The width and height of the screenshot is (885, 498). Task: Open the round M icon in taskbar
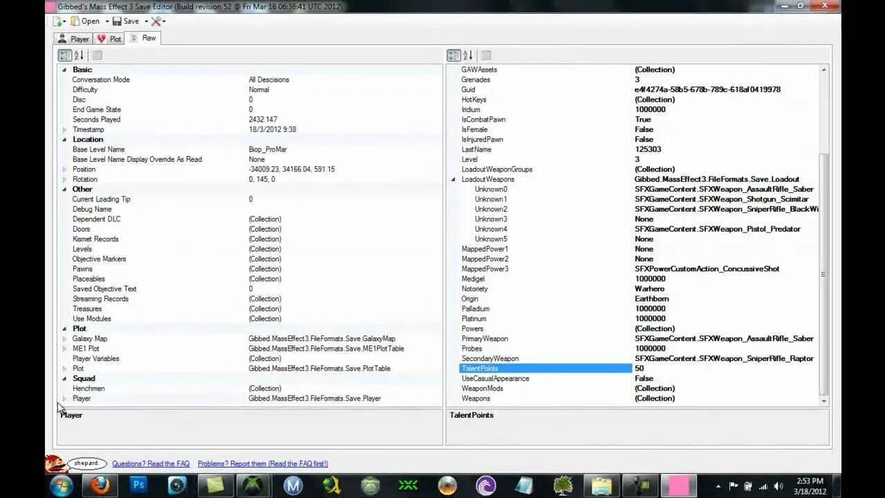point(292,486)
